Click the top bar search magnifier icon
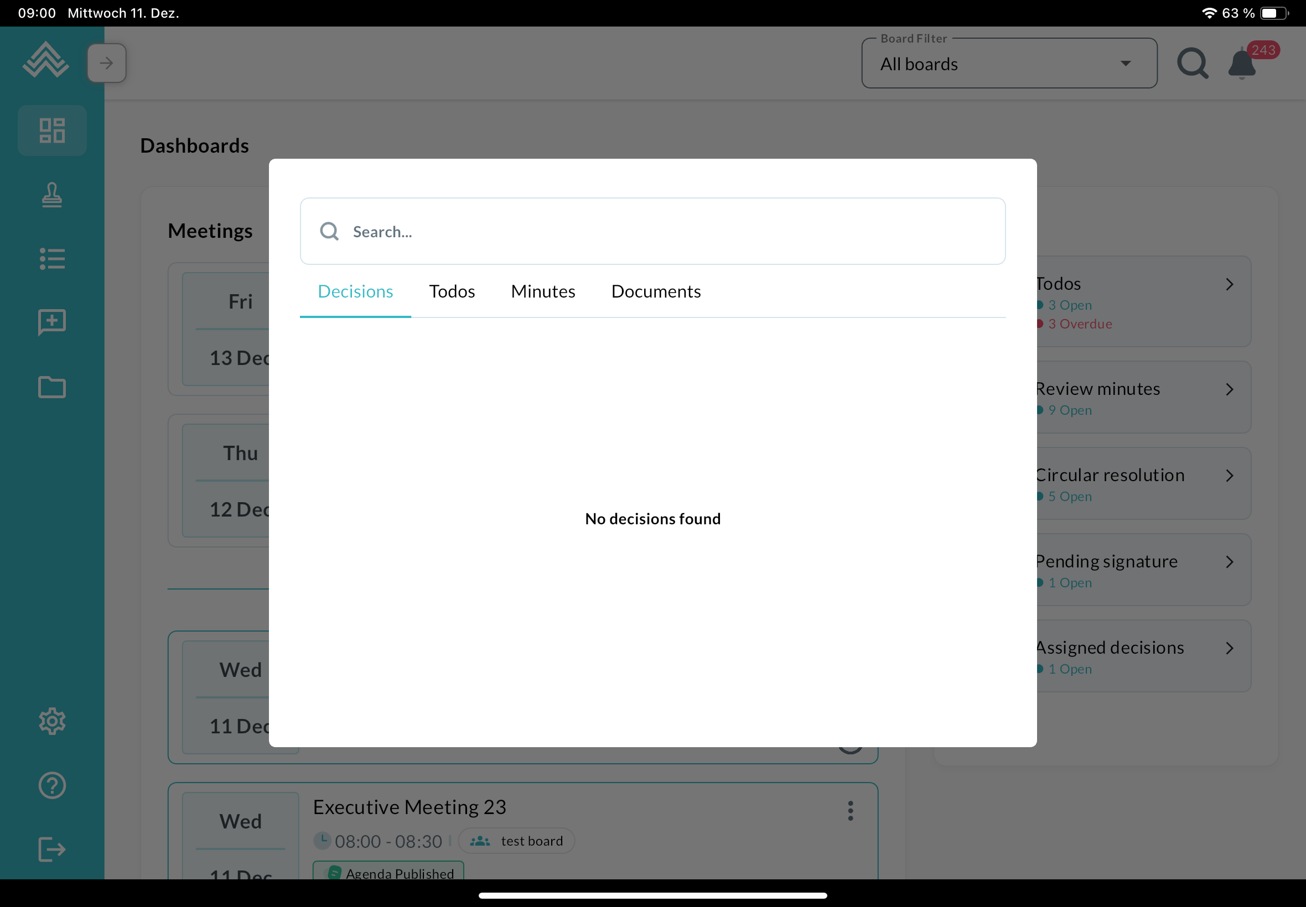Image resolution: width=1306 pixels, height=907 pixels. (x=1193, y=63)
